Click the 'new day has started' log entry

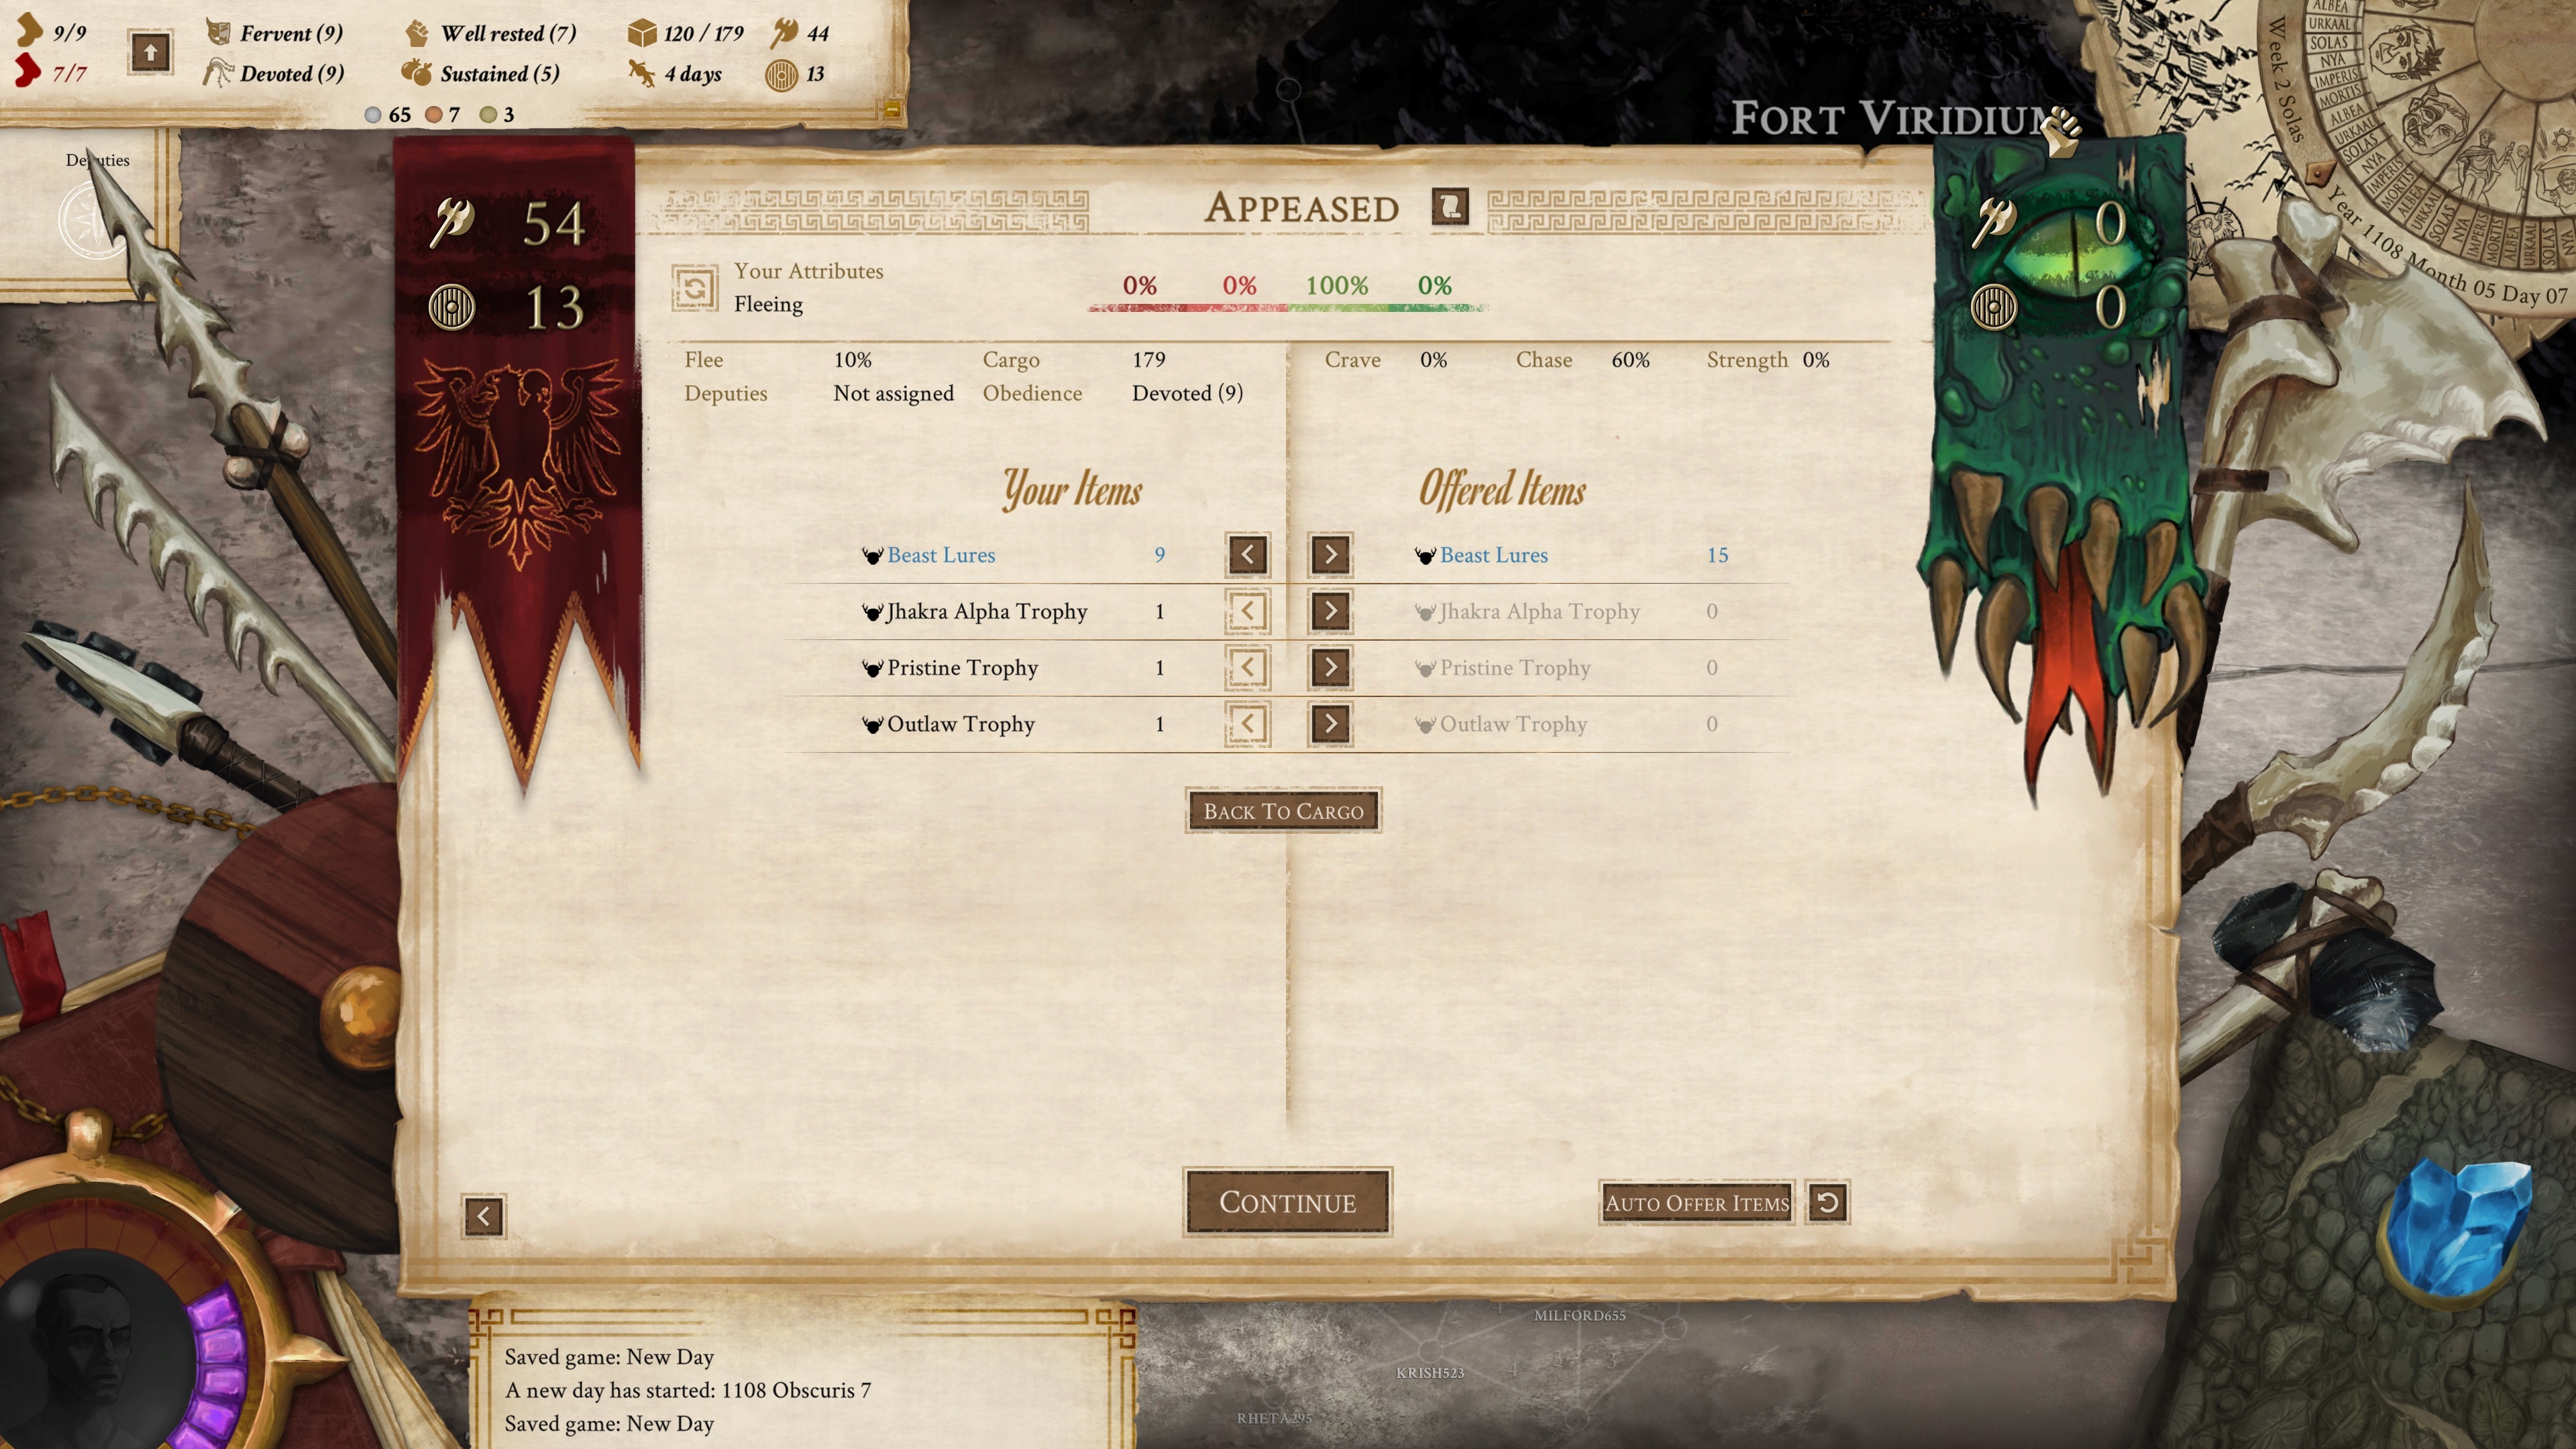(x=688, y=1390)
